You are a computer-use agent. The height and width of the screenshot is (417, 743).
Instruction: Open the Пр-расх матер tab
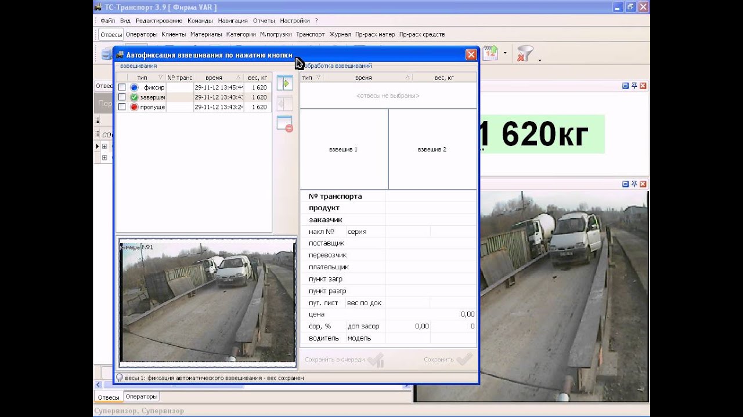(x=375, y=34)
